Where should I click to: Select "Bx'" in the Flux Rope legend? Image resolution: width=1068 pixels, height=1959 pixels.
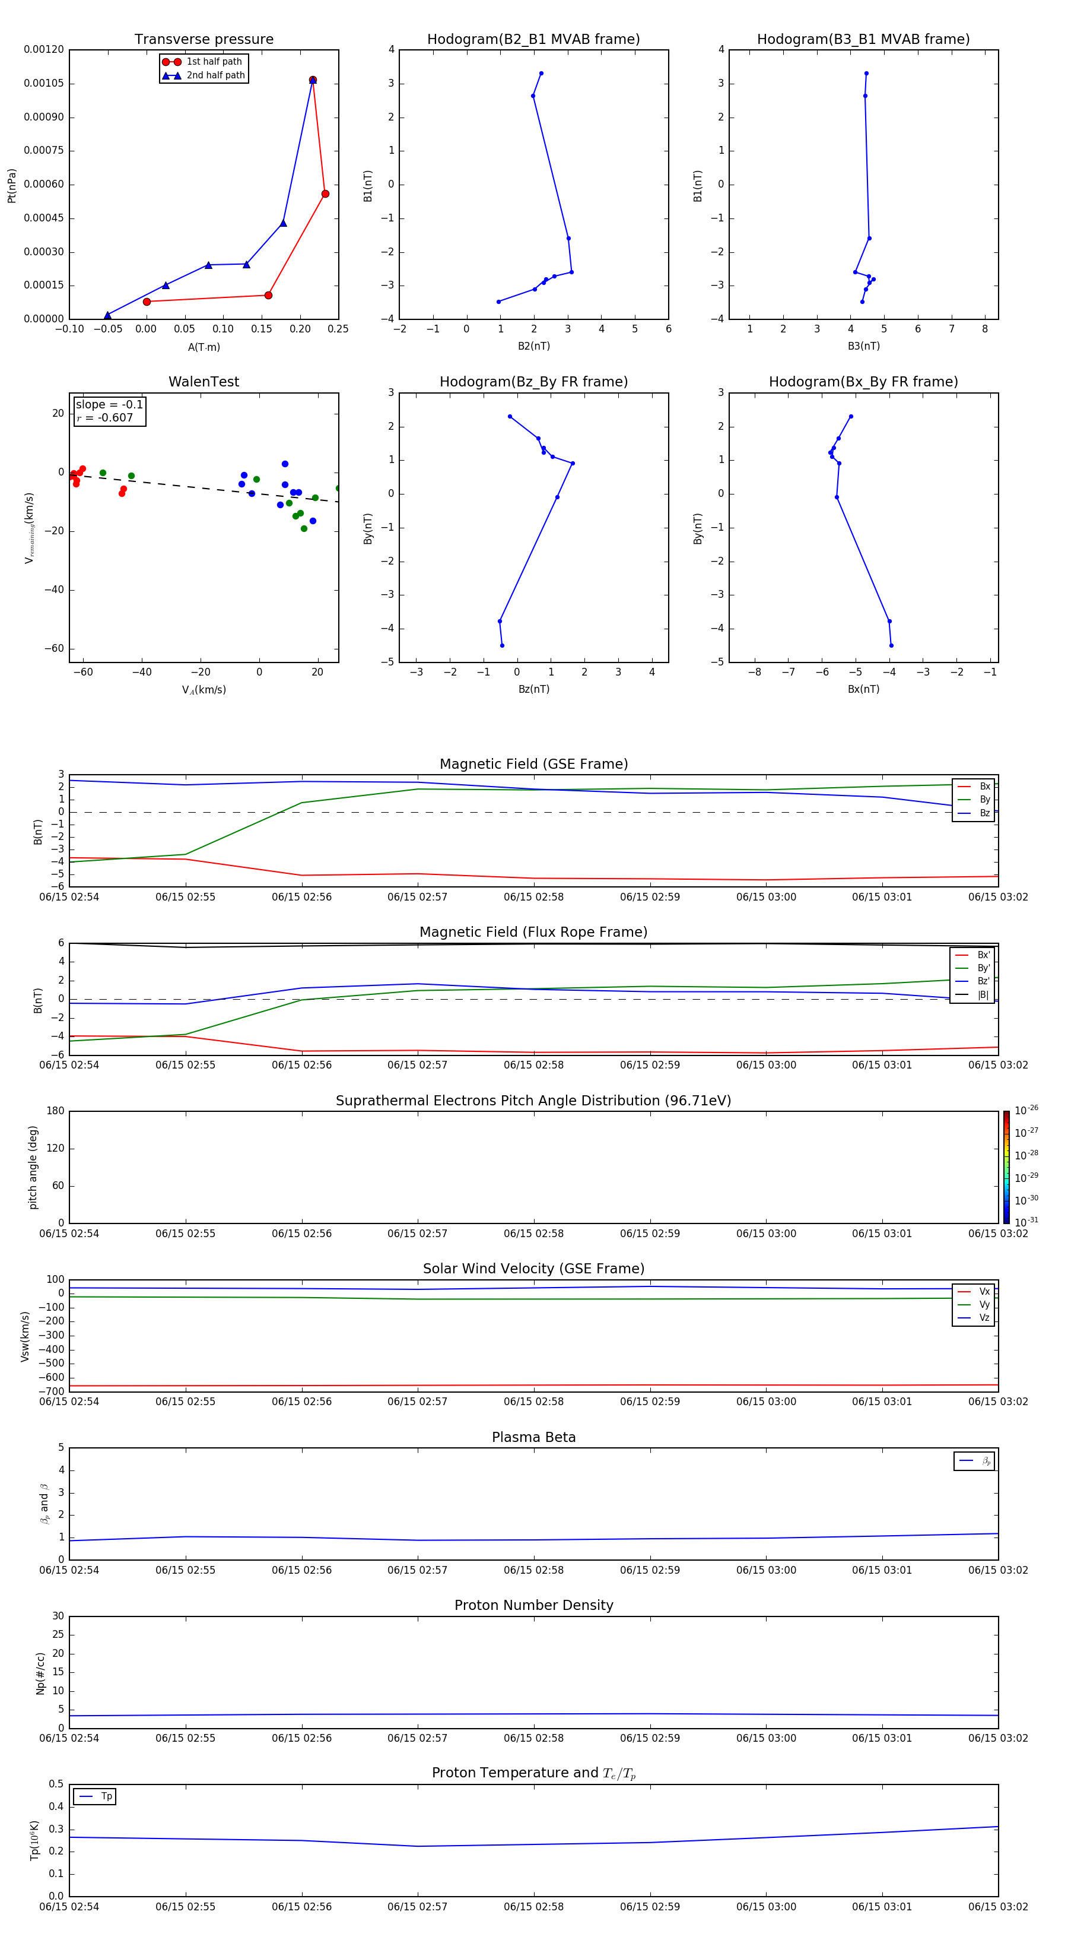pyautogui.click(x=972, y=955)
